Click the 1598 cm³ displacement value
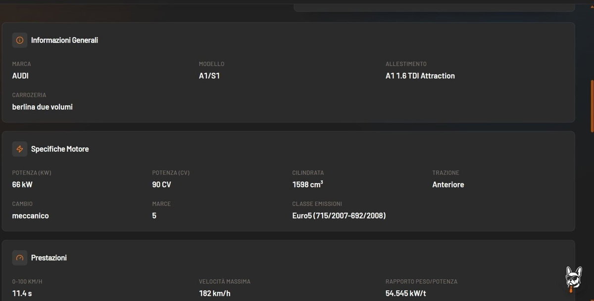Screen dimensions: 594x301 pyautogui.click(x=308, y=184)
